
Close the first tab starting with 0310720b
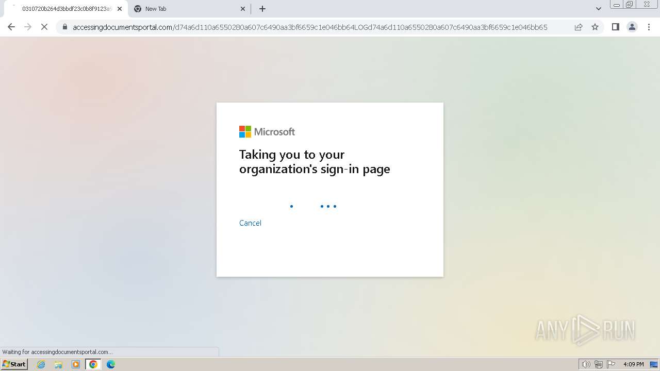(x=120, y=9)
